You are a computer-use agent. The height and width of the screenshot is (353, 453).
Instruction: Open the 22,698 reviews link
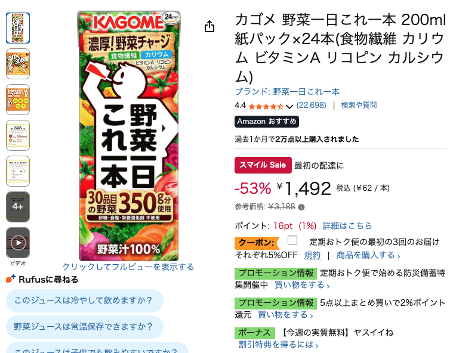tap(312, 105)
